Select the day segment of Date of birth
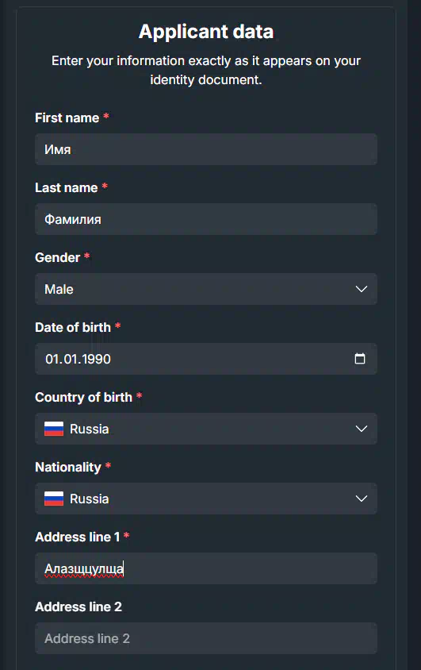 52,359
